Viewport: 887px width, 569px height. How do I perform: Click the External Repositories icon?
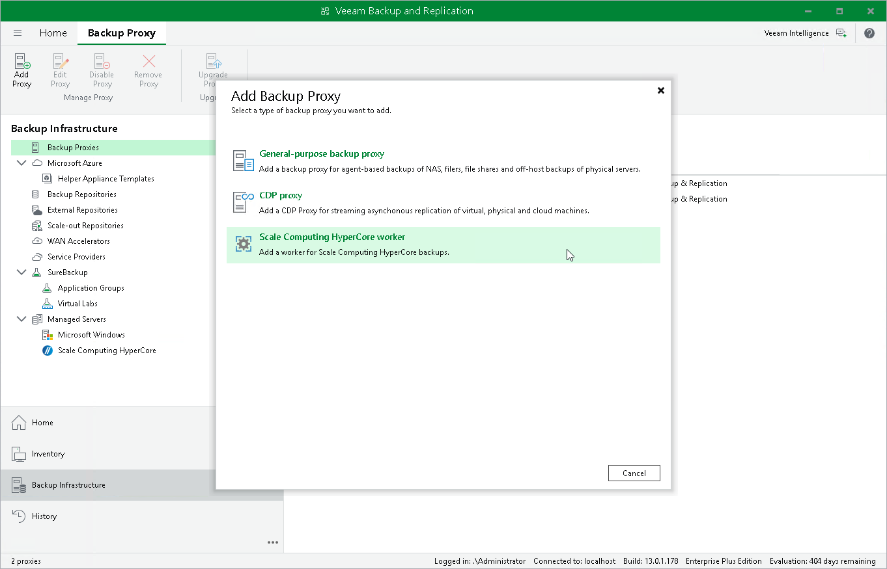(36, 210)
